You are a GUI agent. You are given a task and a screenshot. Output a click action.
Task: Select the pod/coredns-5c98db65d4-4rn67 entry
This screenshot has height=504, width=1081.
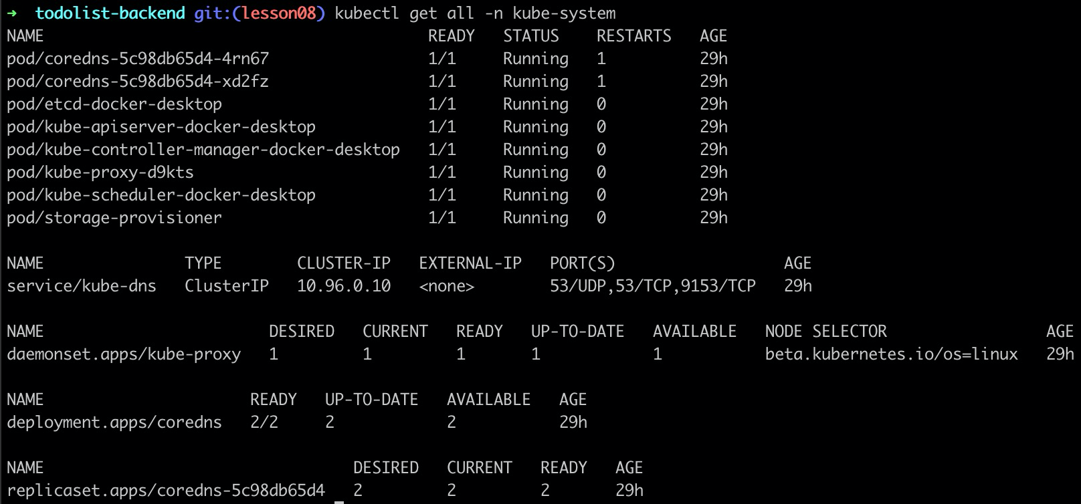coord(138,59)
